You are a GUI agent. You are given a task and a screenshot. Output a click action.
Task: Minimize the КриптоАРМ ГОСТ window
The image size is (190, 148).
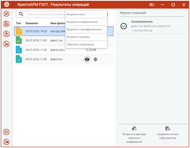pos(162,5)
